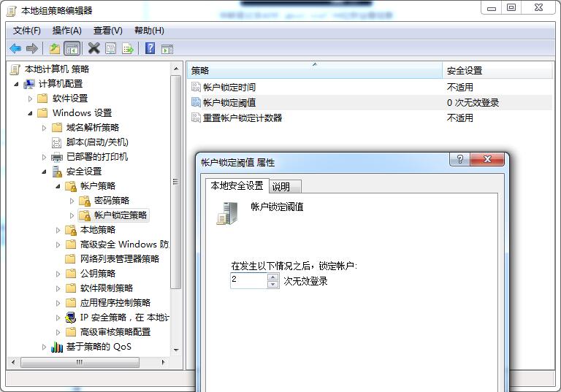
Task: Click the Properties icon in the toolbar
Action: (110, 49)
